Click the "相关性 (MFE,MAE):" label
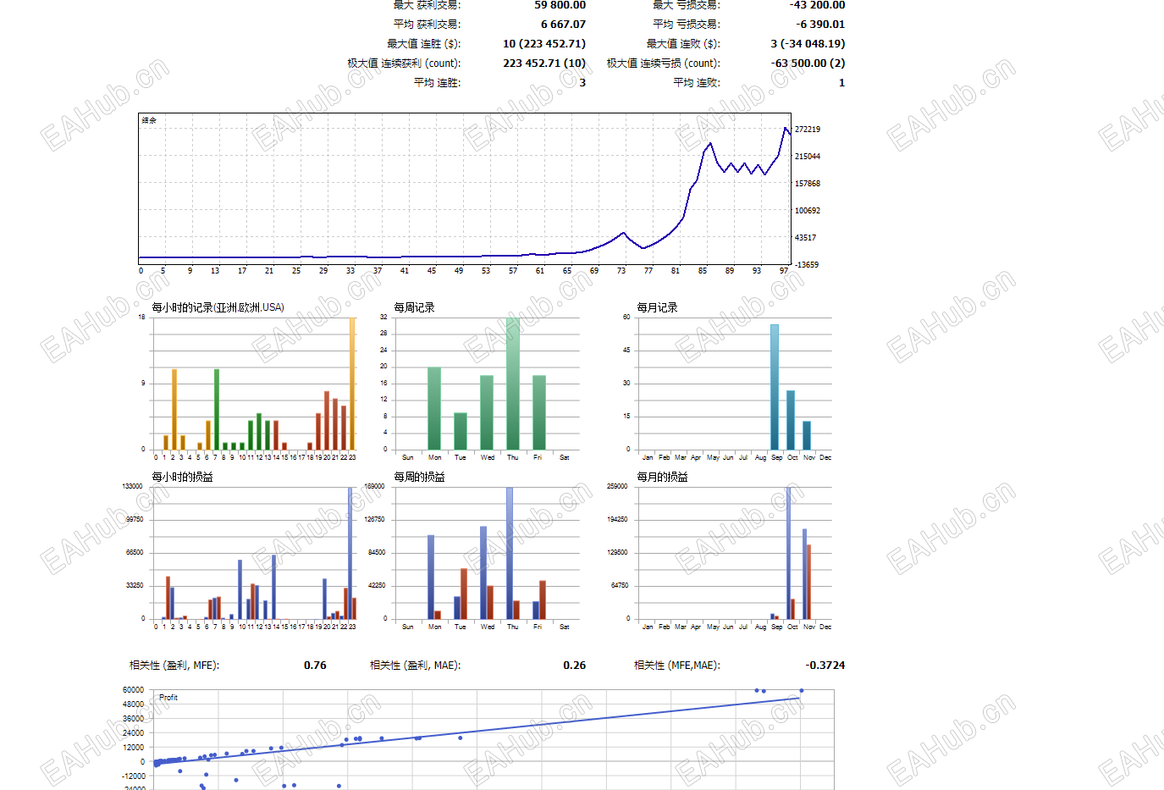The height and width of the screenshot is (790, 1164). pos(677,666)
